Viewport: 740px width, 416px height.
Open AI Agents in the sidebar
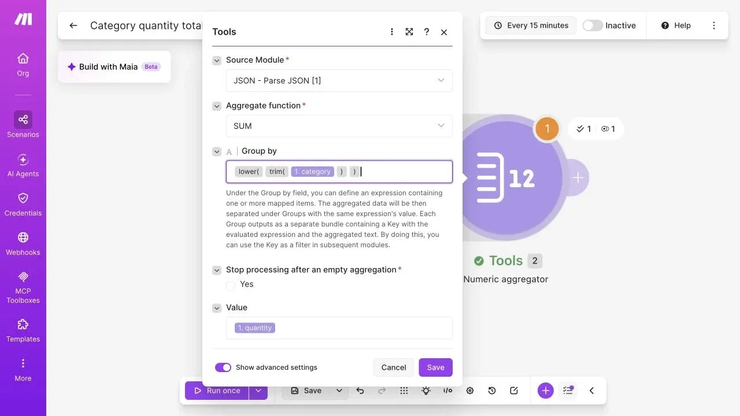[x=23, y=165]
